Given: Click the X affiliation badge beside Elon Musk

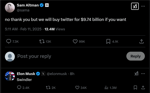Looking at the screenshot, I should pos(43,74).
